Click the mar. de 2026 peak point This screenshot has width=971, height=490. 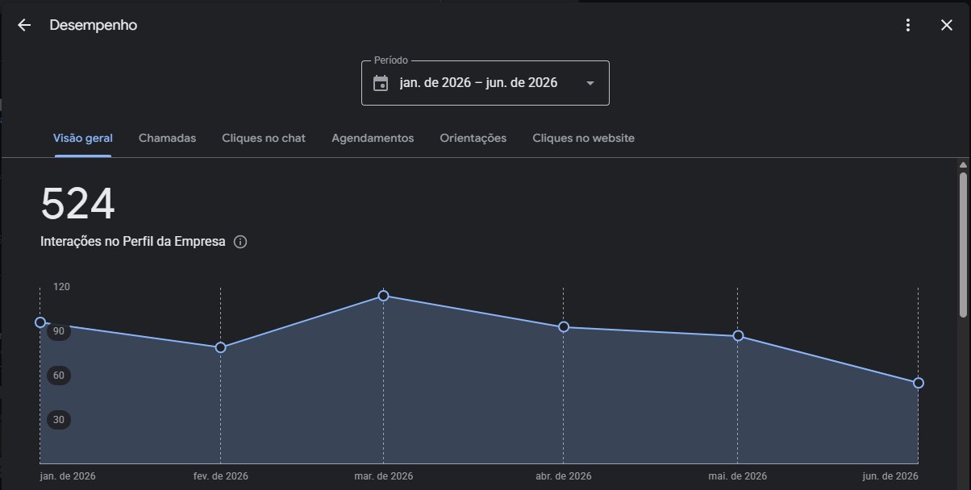[x=384, y=296]
